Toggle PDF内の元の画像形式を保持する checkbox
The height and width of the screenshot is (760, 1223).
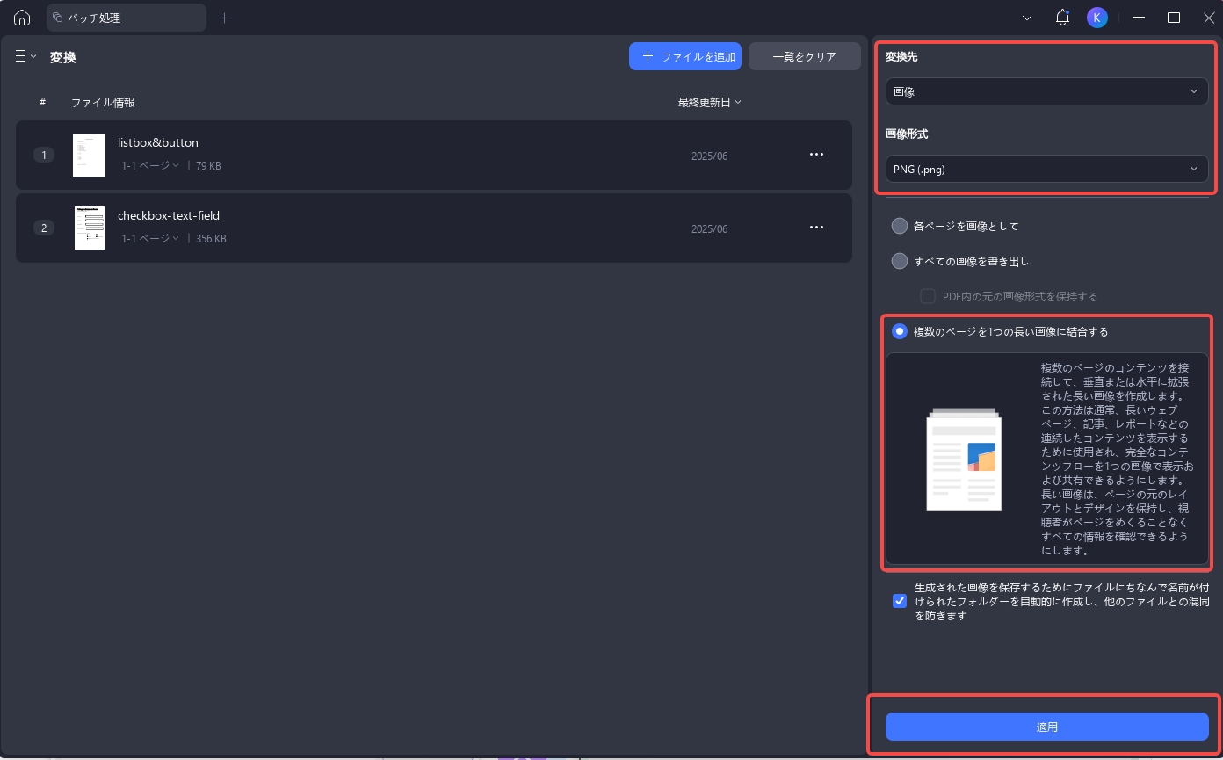[927, 296]
